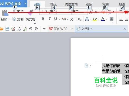Open strikethrough options dropdown arrow

pyautogui.click(x=67, y=19)
